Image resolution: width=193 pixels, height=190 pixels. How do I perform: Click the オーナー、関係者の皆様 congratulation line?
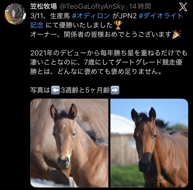101,34
